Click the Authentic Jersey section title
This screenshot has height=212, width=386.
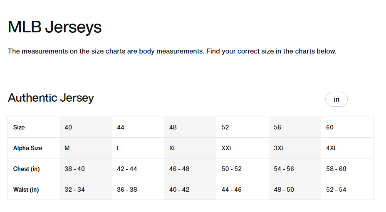[x=51, y=98]
